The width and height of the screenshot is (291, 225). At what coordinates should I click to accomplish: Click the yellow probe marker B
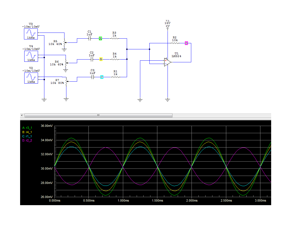coord(101,59)
